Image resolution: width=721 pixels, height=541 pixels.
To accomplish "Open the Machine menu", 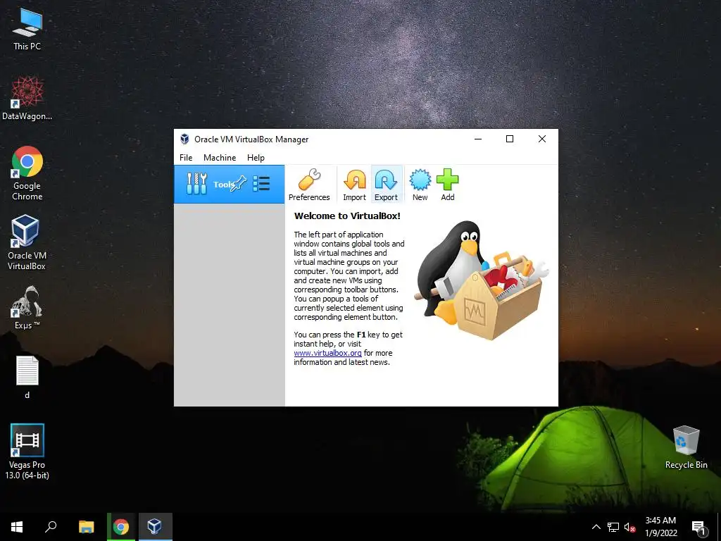I will 220,157.
